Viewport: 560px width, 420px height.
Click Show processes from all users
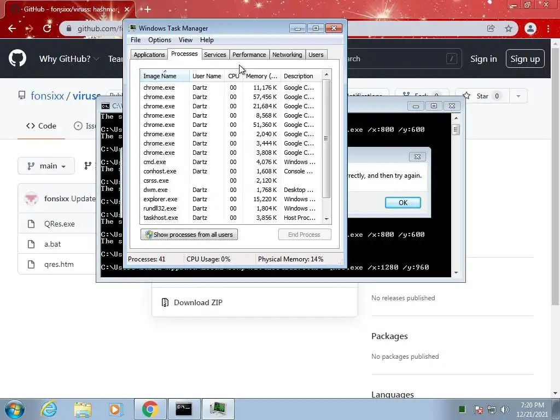[189, 235]
